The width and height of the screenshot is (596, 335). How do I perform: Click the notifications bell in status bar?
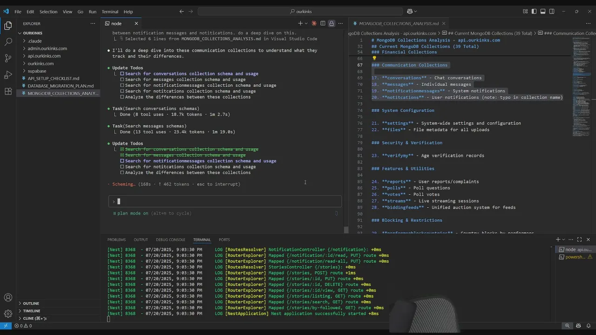point(588,326)
